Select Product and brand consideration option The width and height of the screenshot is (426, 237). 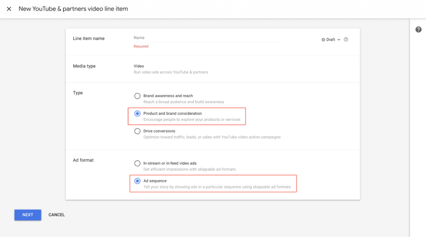point(137,114)
